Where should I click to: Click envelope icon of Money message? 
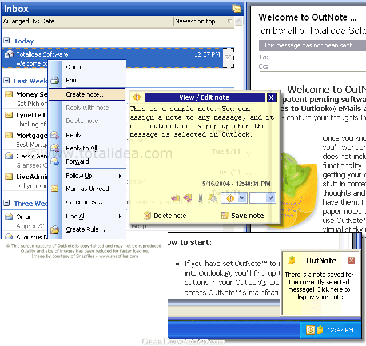(9, 94)
